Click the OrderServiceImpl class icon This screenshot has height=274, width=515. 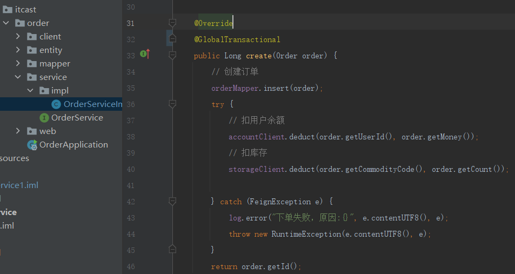click(x=56, y=104)
